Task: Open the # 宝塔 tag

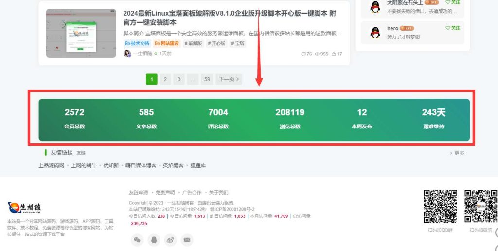Action: click(237, 43)
